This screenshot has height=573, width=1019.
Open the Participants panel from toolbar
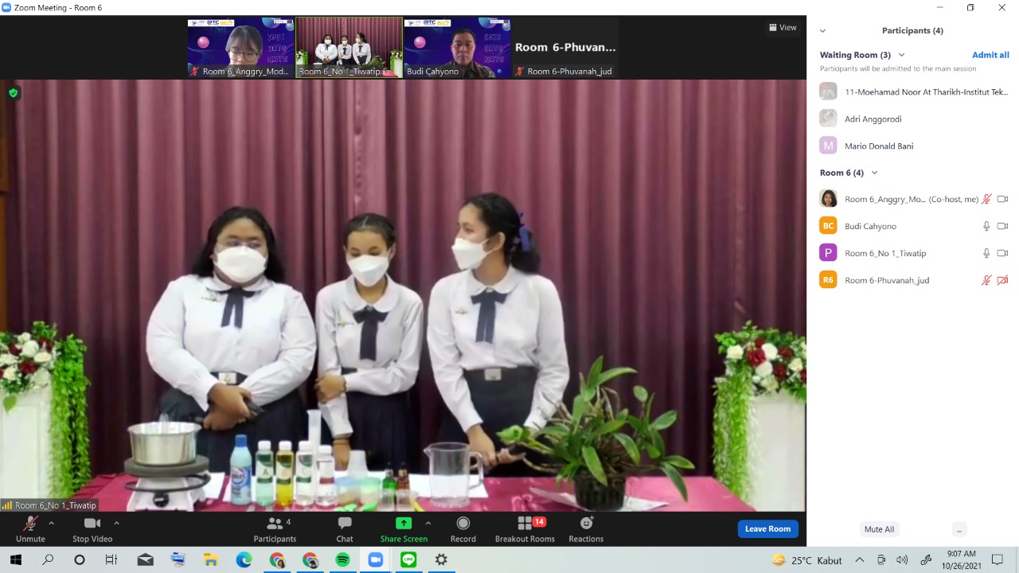(x=275, y=528)
